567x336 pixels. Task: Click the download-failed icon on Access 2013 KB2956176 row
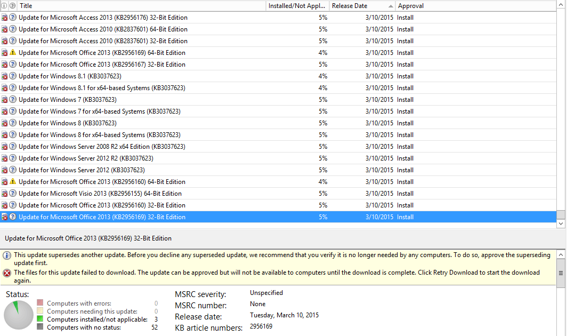4,18
